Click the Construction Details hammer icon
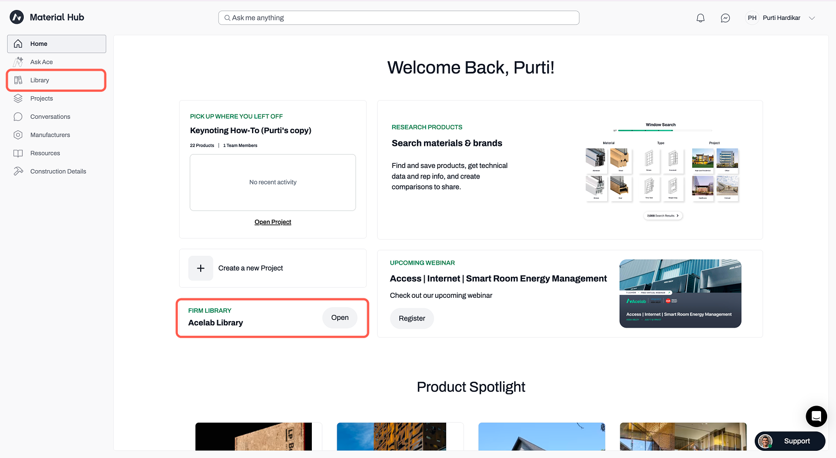The image size is (836, 458). coord(18,171)
